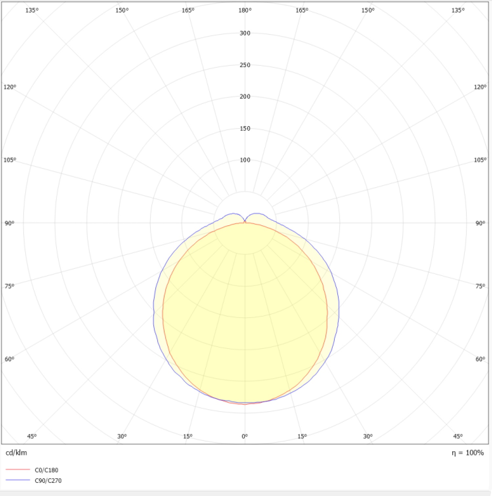Select the 250 radial scale value
The width and height of the screenshot is (492, 496).
[245, 65]
